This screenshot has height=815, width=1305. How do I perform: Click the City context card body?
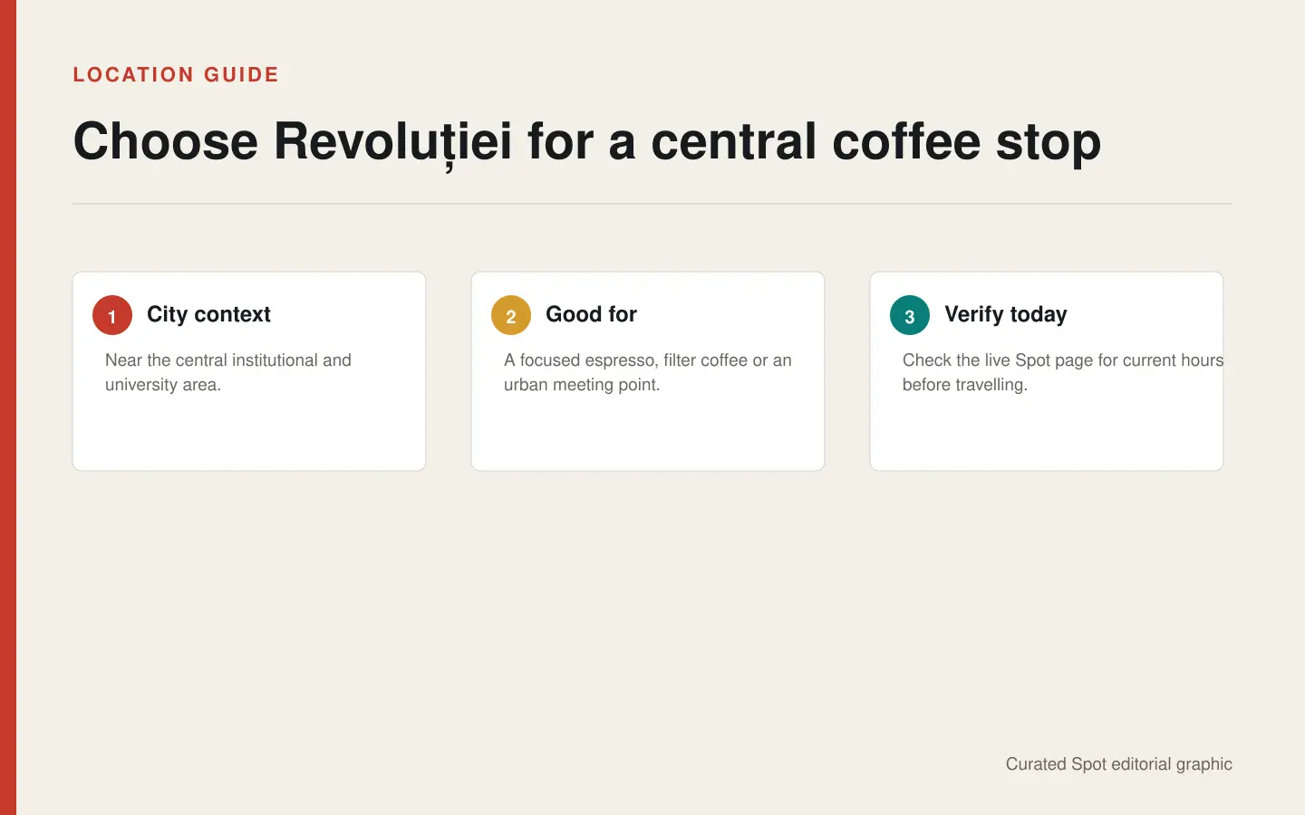pyautogui.click(x=249, y=371)
